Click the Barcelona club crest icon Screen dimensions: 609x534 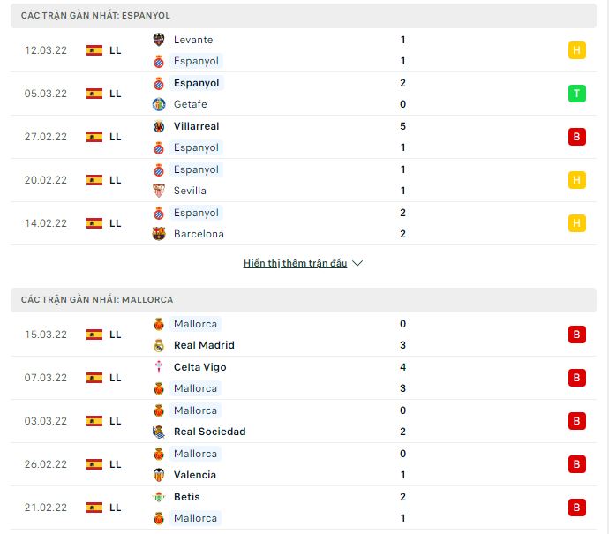(x=159, y=234)
